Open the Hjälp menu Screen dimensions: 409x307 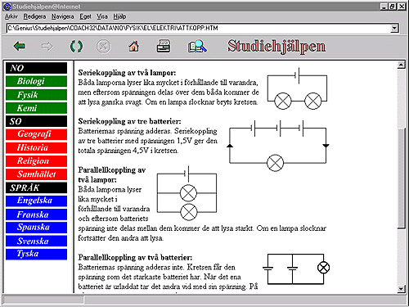pyautogui.click(x=119, y=16)
